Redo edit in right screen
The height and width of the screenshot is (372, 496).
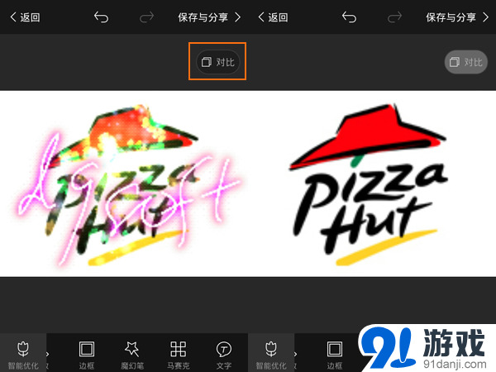coord(395,17)
